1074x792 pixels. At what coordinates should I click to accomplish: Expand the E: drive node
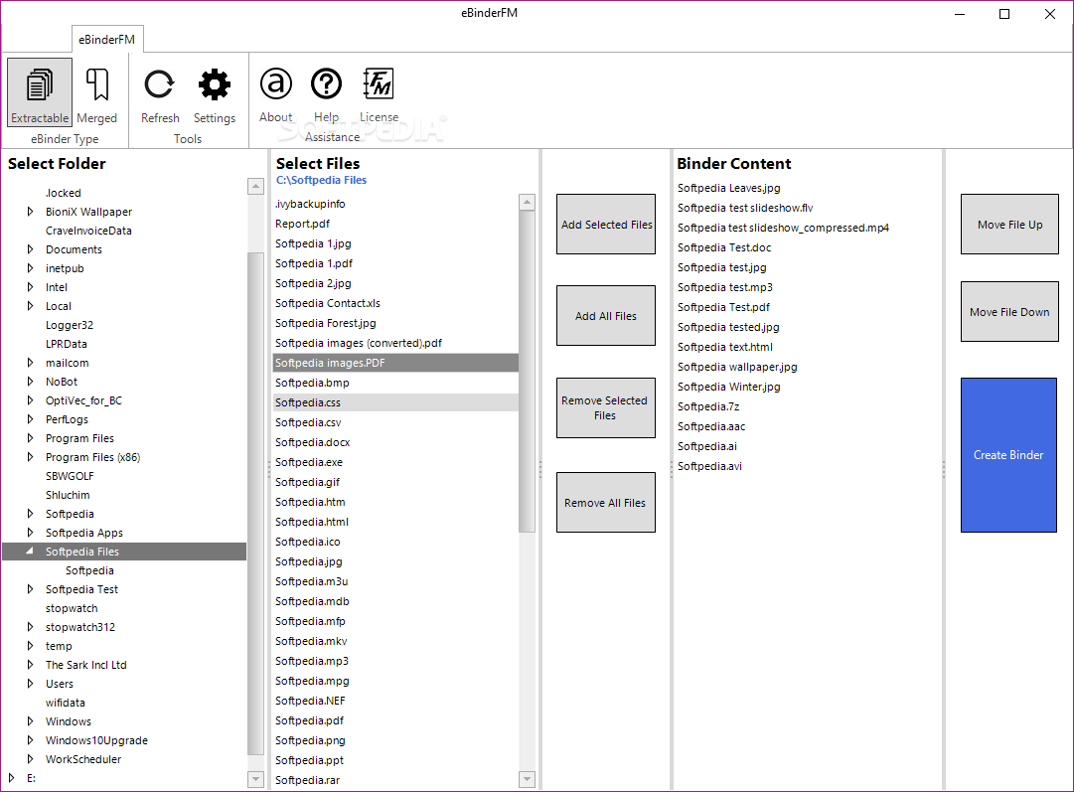click(11, 778)
